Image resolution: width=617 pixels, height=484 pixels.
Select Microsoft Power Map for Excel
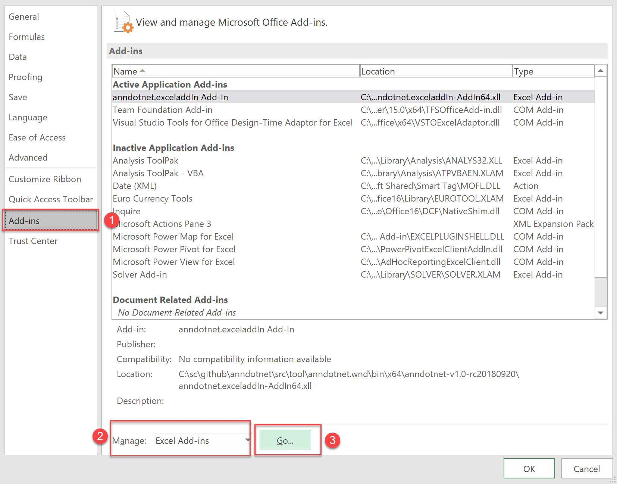point(353,237)
